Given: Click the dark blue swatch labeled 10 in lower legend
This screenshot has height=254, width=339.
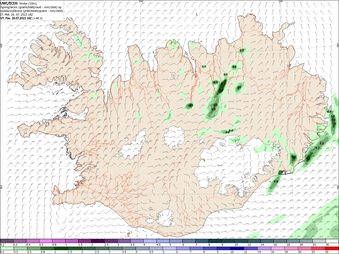Looking at the screenshot, I should click(x=237, y=248).
